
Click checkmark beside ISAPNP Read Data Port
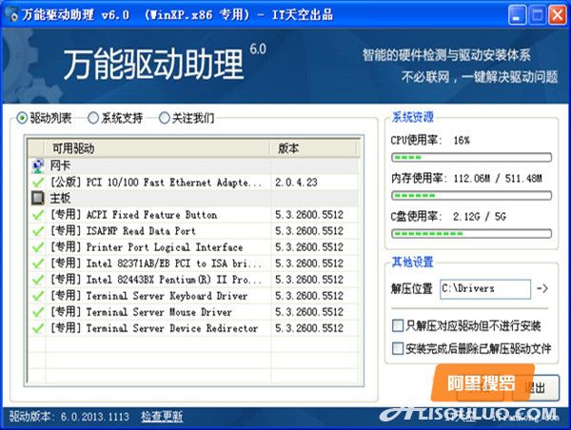38,231
